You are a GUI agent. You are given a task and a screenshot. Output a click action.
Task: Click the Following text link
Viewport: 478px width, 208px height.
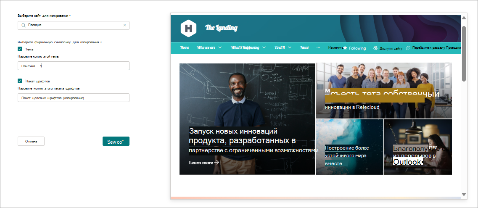[357, 48]
